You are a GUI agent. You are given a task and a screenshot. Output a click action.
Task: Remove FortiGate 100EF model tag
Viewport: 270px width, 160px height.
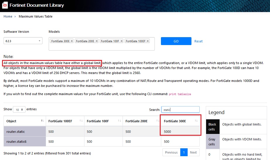pyautogui.click(x=147, y=41)
